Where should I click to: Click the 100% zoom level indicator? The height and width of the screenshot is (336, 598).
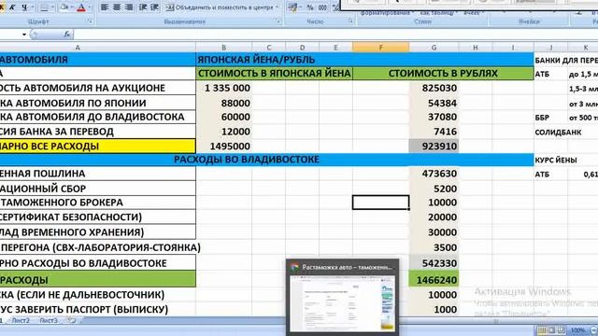point(577,330)
